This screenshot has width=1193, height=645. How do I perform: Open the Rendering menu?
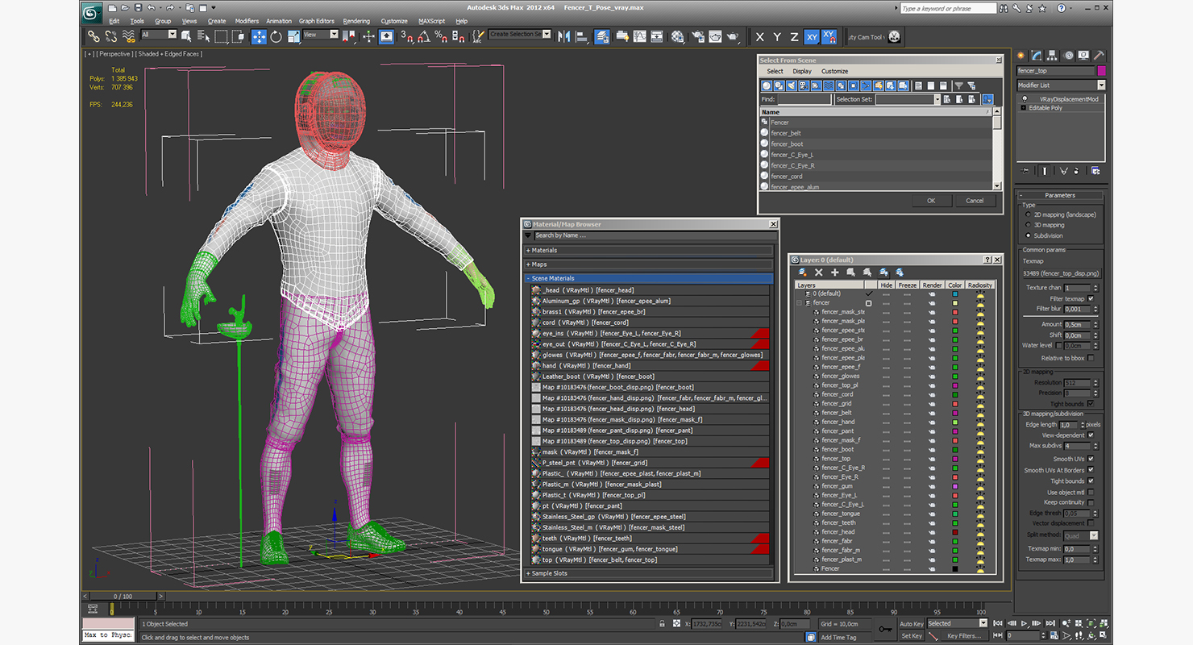click(x=356, y=21)
